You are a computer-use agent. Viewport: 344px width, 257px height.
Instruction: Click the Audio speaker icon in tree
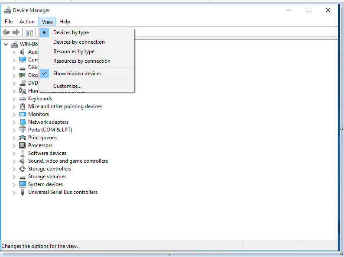coord(22,52)
